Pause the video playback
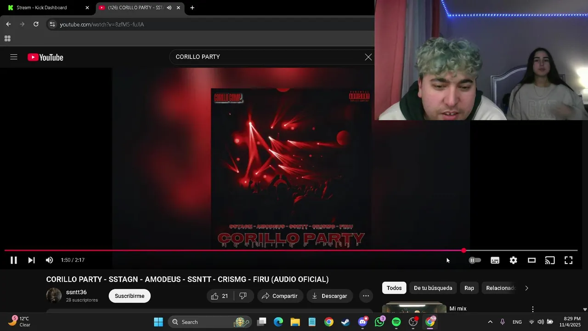 tap(14, 260)
